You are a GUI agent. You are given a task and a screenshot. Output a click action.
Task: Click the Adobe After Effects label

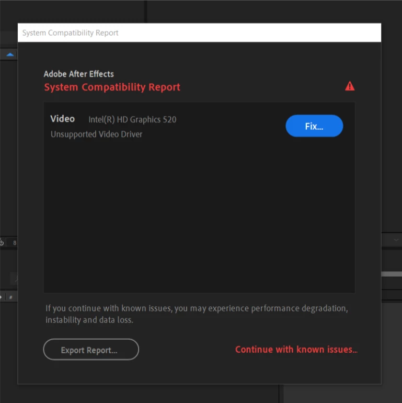click(79, 74)
